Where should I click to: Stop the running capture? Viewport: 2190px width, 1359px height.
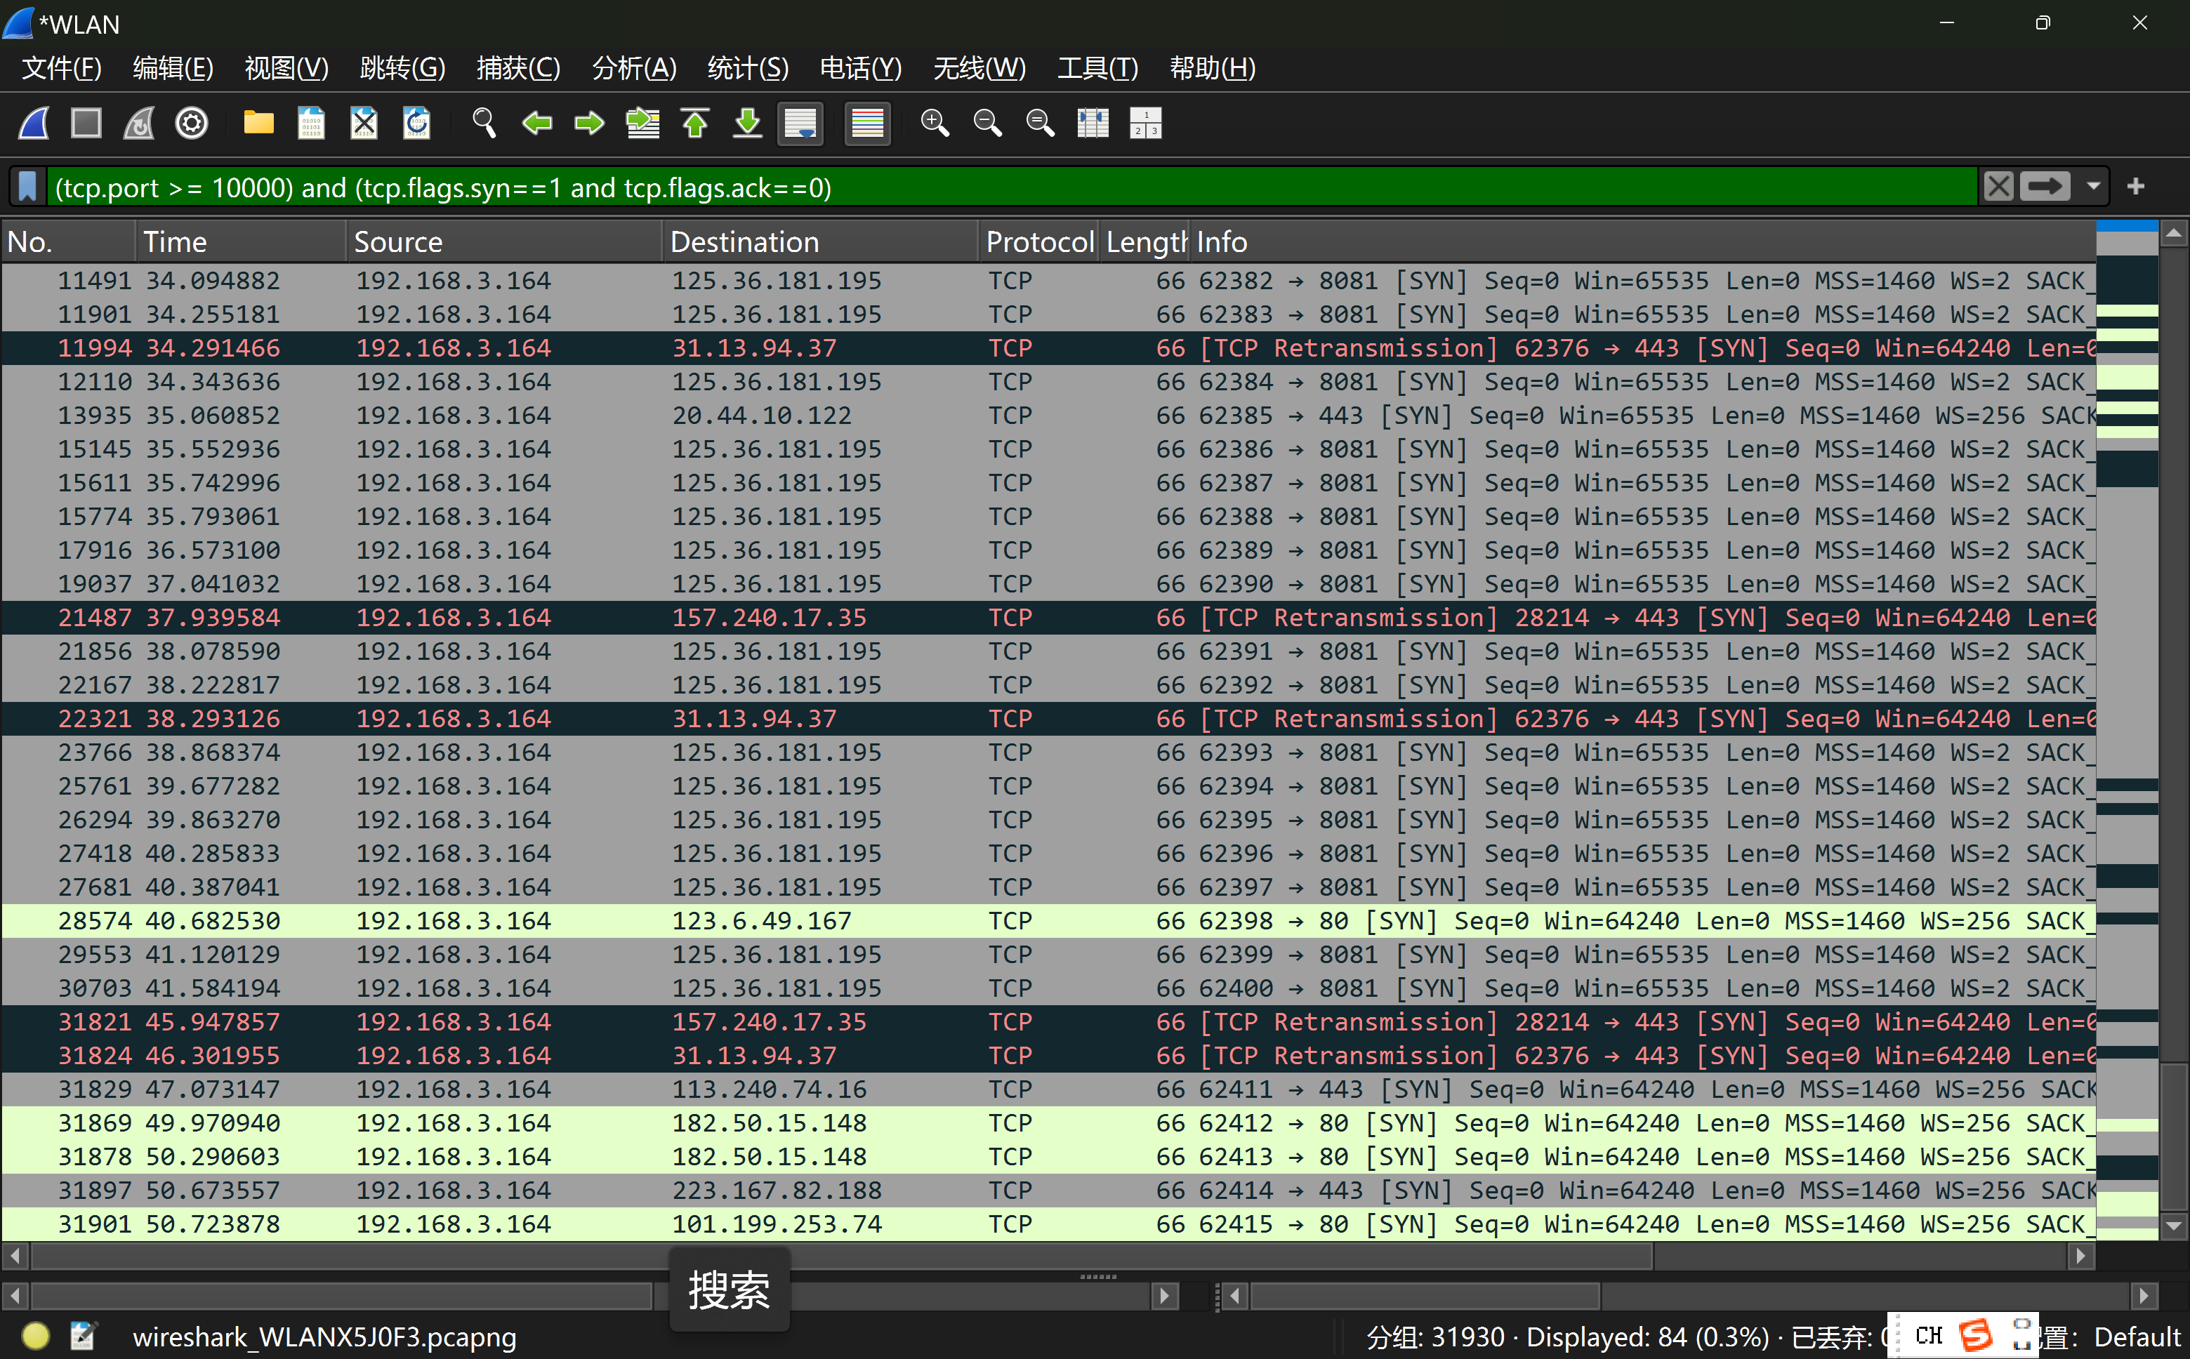click(86, 123)
